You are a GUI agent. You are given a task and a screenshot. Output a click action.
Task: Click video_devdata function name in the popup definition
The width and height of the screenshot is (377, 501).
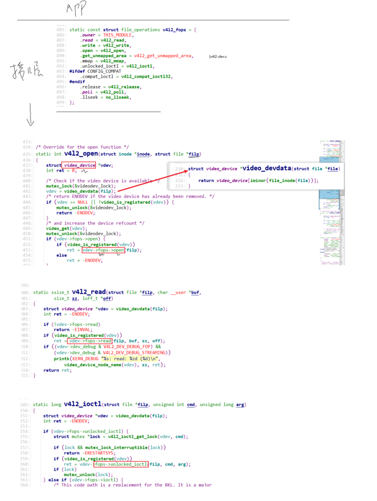point(266,168)
